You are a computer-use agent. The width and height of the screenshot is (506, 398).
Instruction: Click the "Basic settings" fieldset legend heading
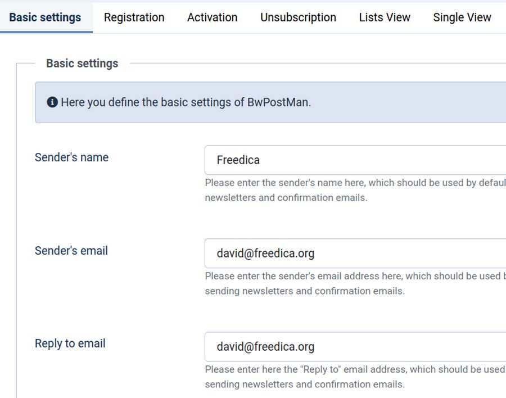(x=82, y=64)
